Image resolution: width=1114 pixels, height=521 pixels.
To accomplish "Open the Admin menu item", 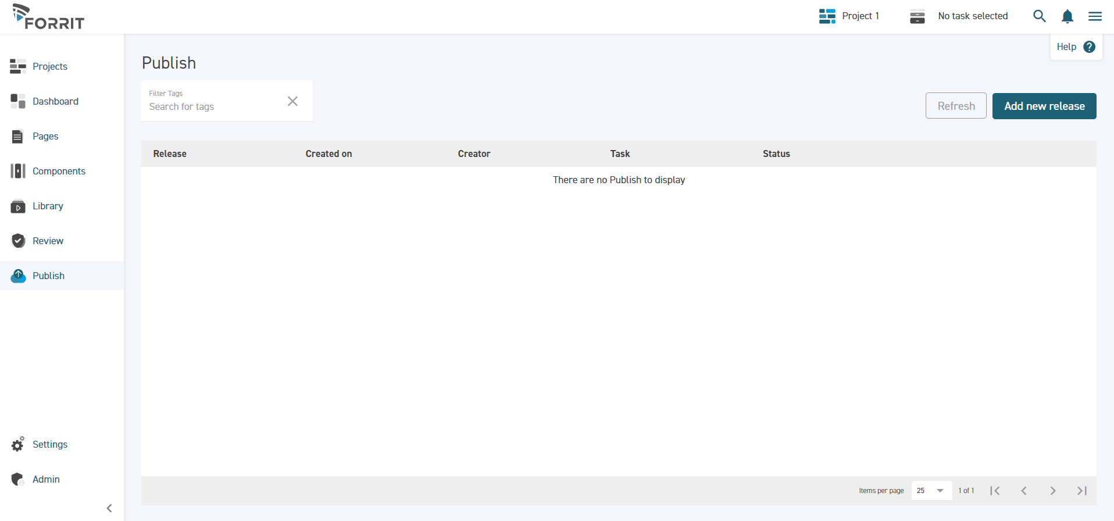I will tap(62, 479).
